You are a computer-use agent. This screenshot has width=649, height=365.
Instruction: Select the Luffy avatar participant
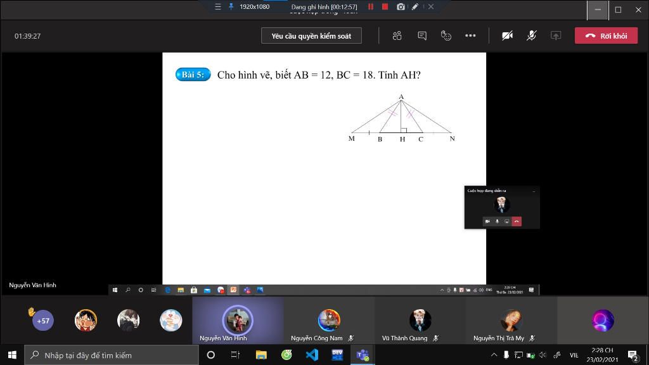(86, 320)
